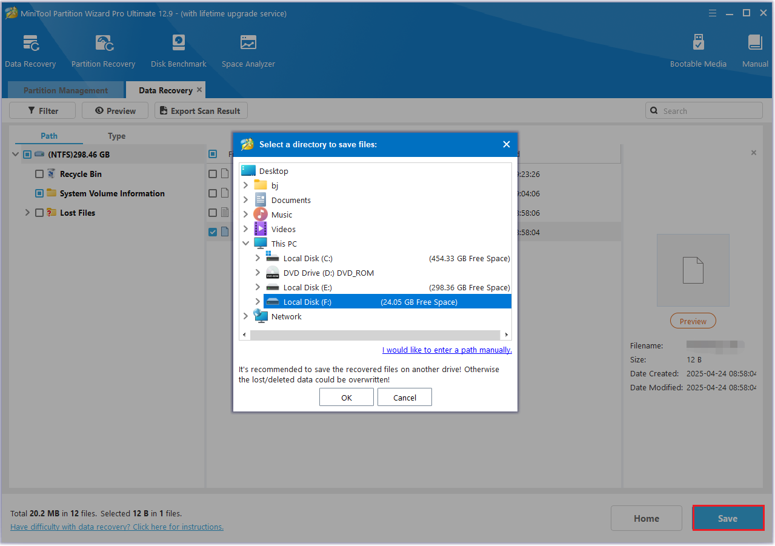Click the Local Disk (C:) drive icon
Image resolution: width=775 pixels, height=546 pixels.
(273, 258)
